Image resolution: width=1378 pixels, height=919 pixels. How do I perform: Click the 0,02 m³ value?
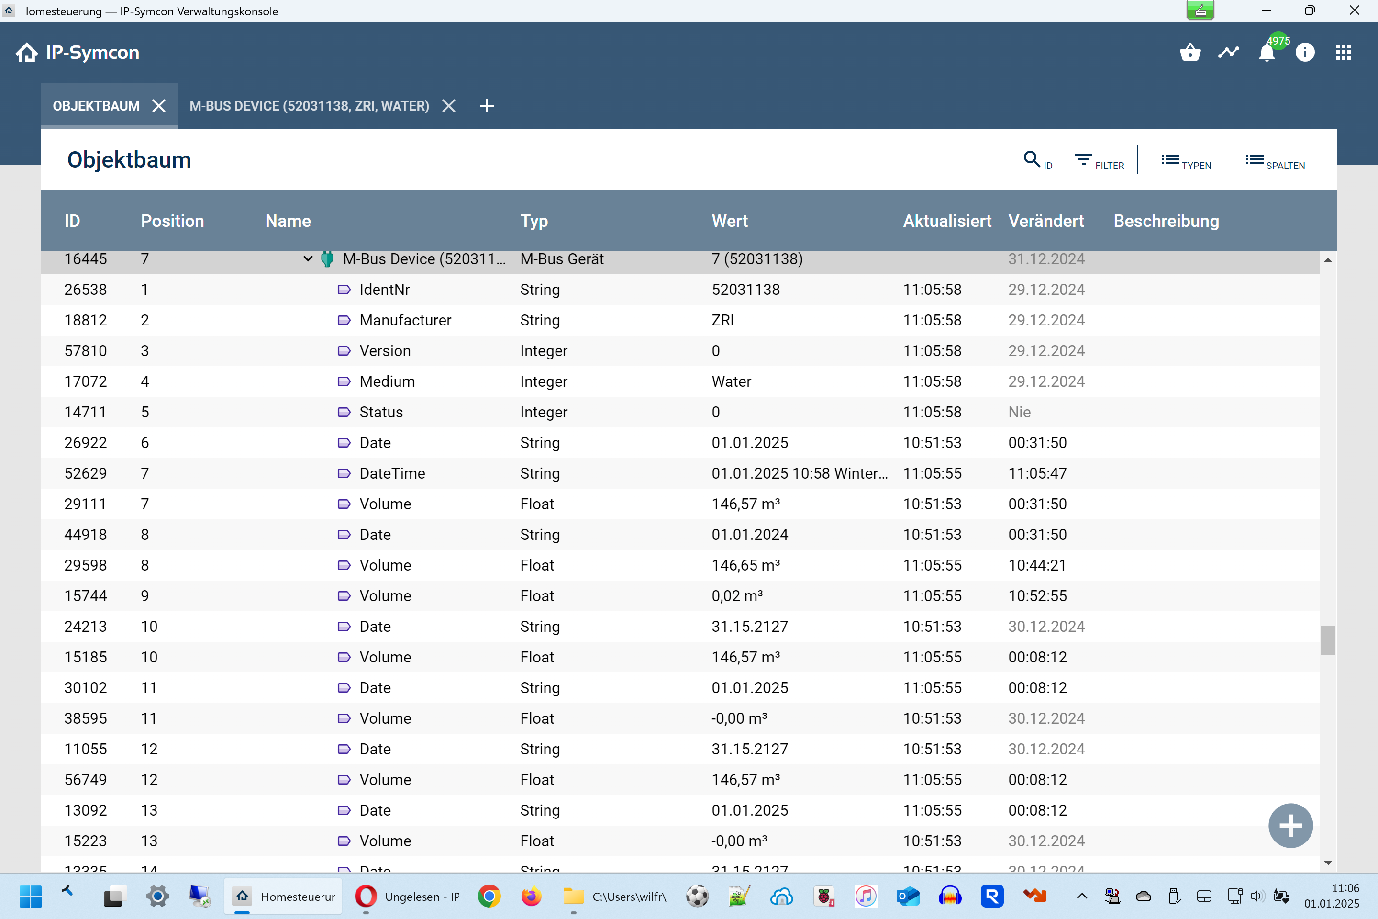(x=737, y=596)
